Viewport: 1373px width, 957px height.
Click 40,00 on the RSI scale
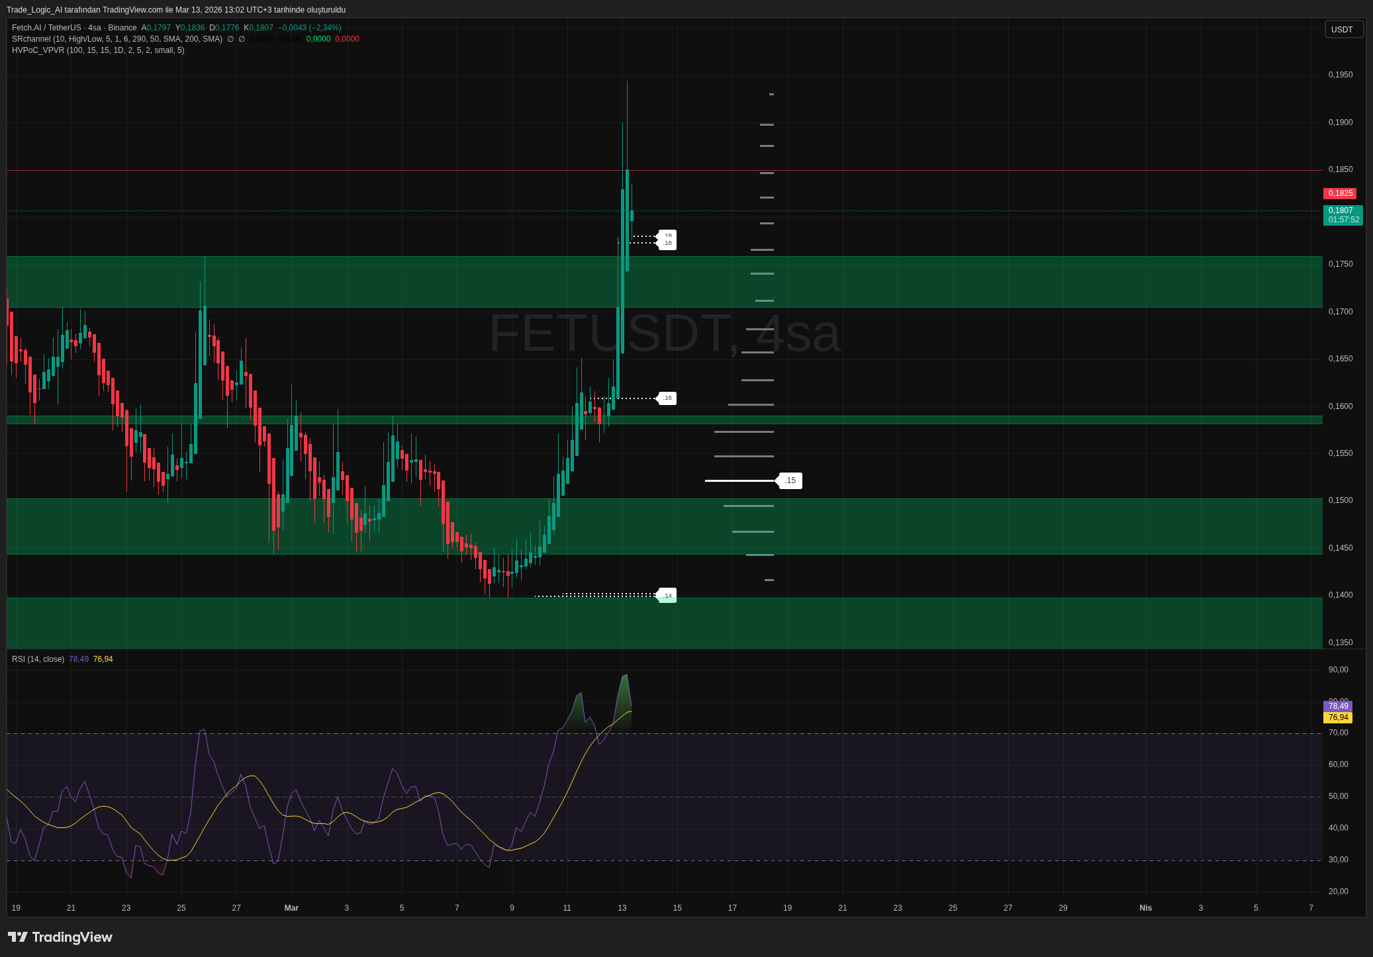click(x=1338, y=828)
